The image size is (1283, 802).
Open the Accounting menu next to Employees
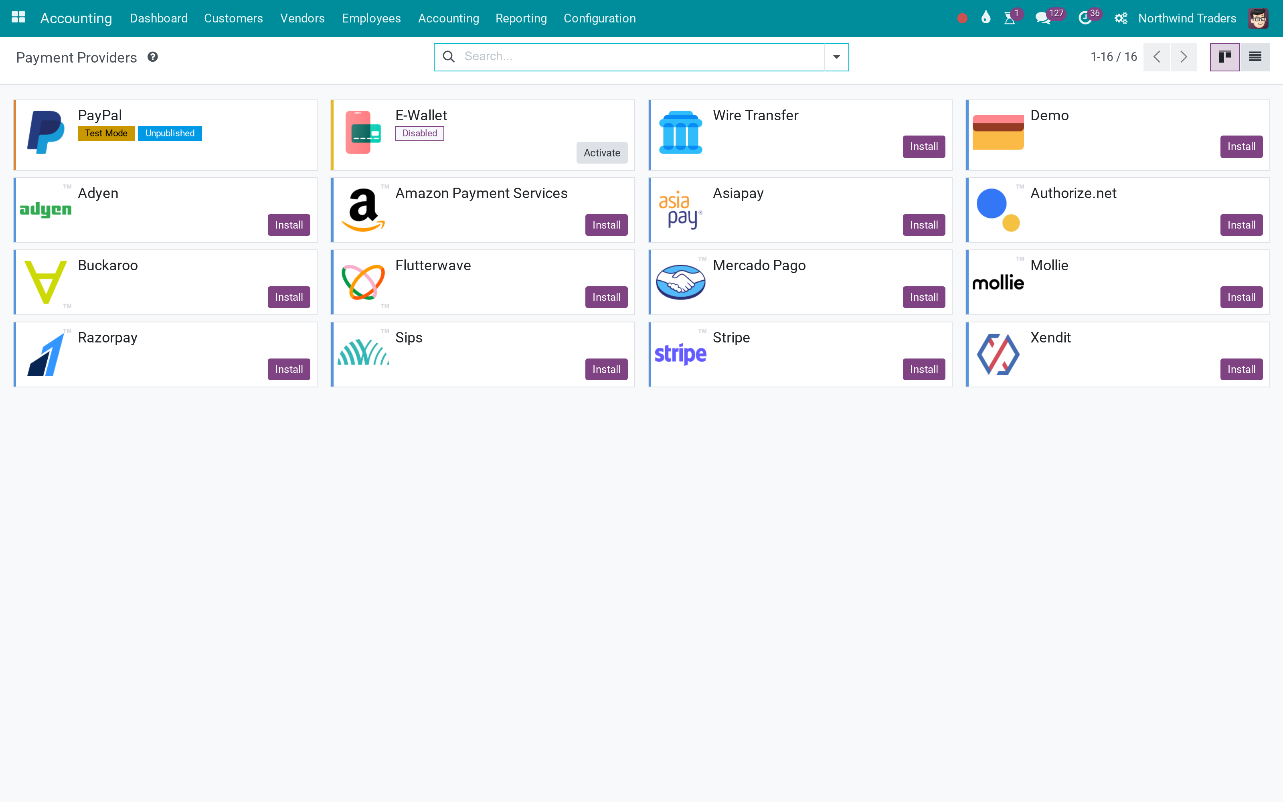449,18
